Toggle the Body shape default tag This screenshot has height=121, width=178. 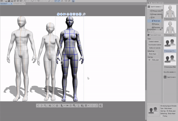pyautogui.click(x=152, y=54)
